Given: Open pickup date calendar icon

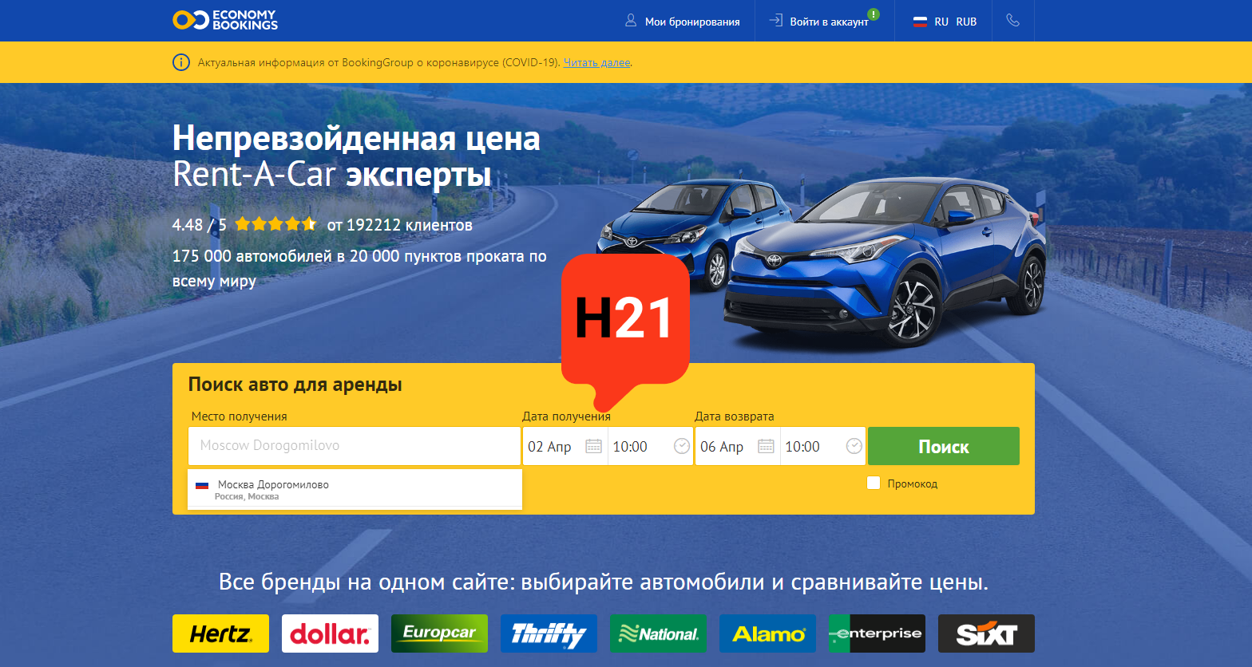Looking at the screenshot, I should point(593,446).
